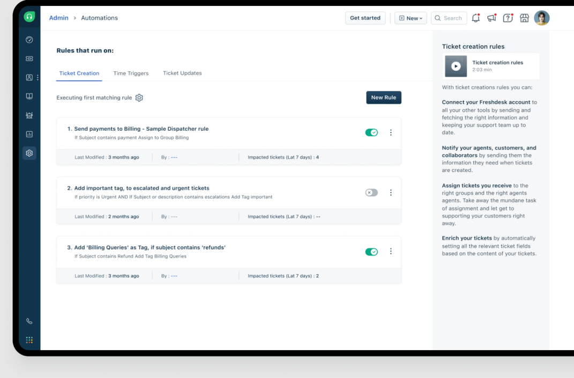The height and width of the screenshot is (378, 574).
Task: Click 'Enrich your tickets' bold text
Action: tap(467, 238)
